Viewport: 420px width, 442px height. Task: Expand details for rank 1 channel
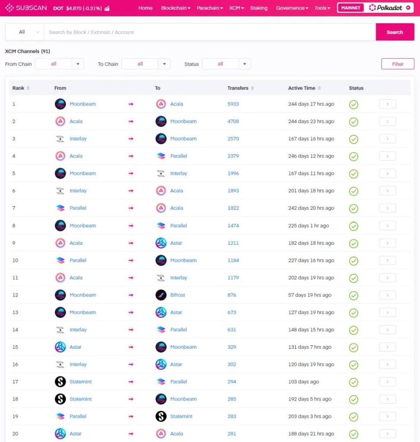pos(388,104)
